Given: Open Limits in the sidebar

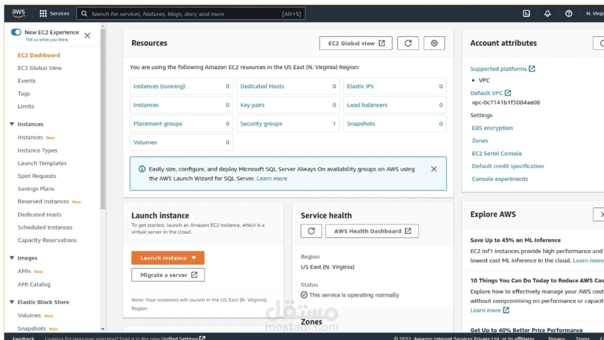Looking at the screenshot, I should (x=26, y=106).
